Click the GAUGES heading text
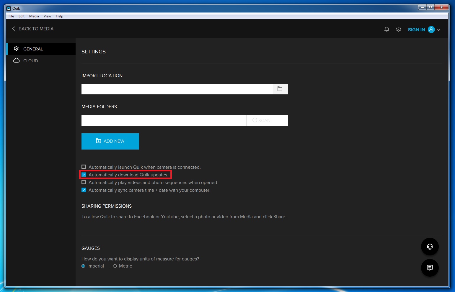 [91, 248]
